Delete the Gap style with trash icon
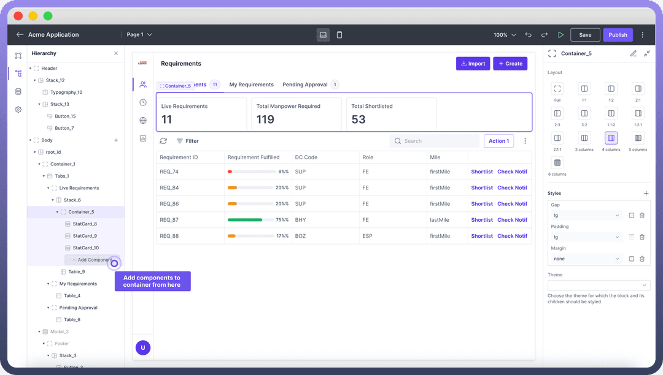 tap(642, 216)
